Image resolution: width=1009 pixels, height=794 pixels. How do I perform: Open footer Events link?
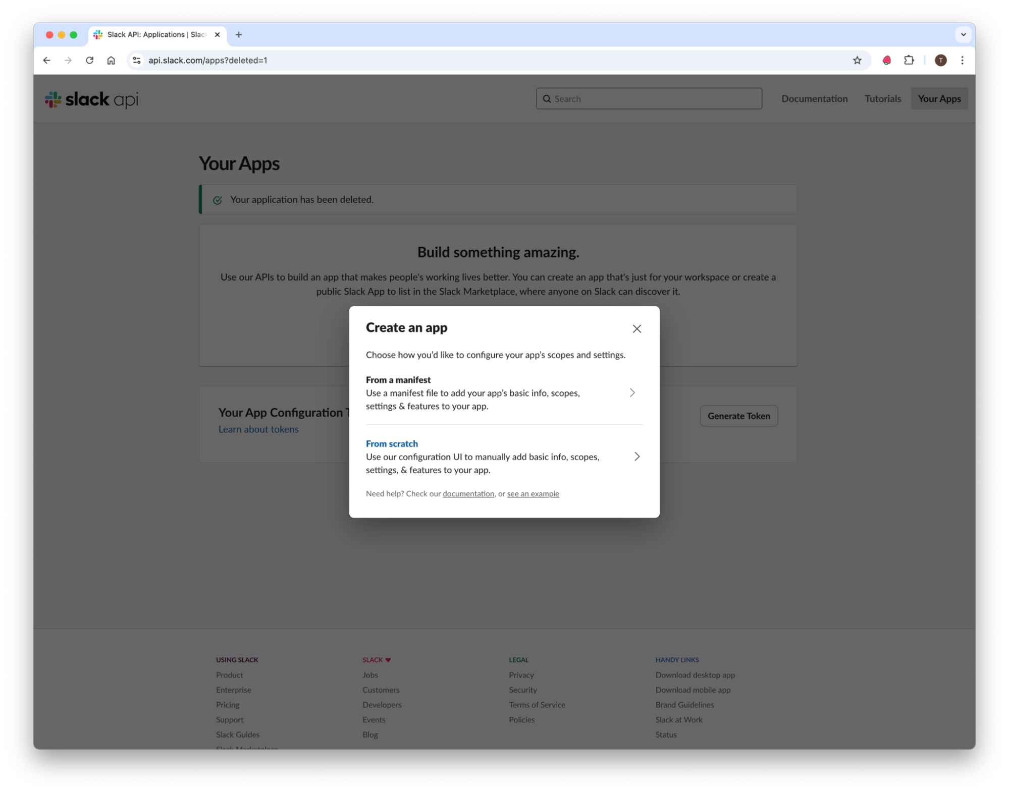[x=374, y=720]
